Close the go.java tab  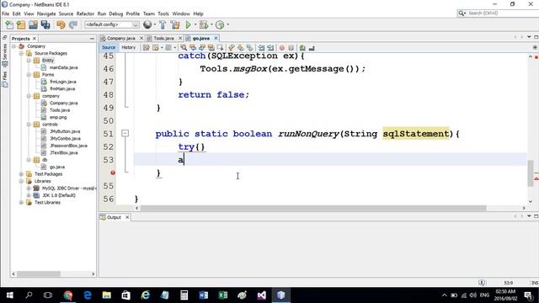coord(216,38)
